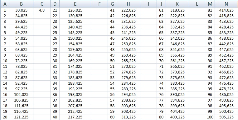238x120 pixels.
Task: Click the cell with value 279,625
Action: [x=129, y=78]
